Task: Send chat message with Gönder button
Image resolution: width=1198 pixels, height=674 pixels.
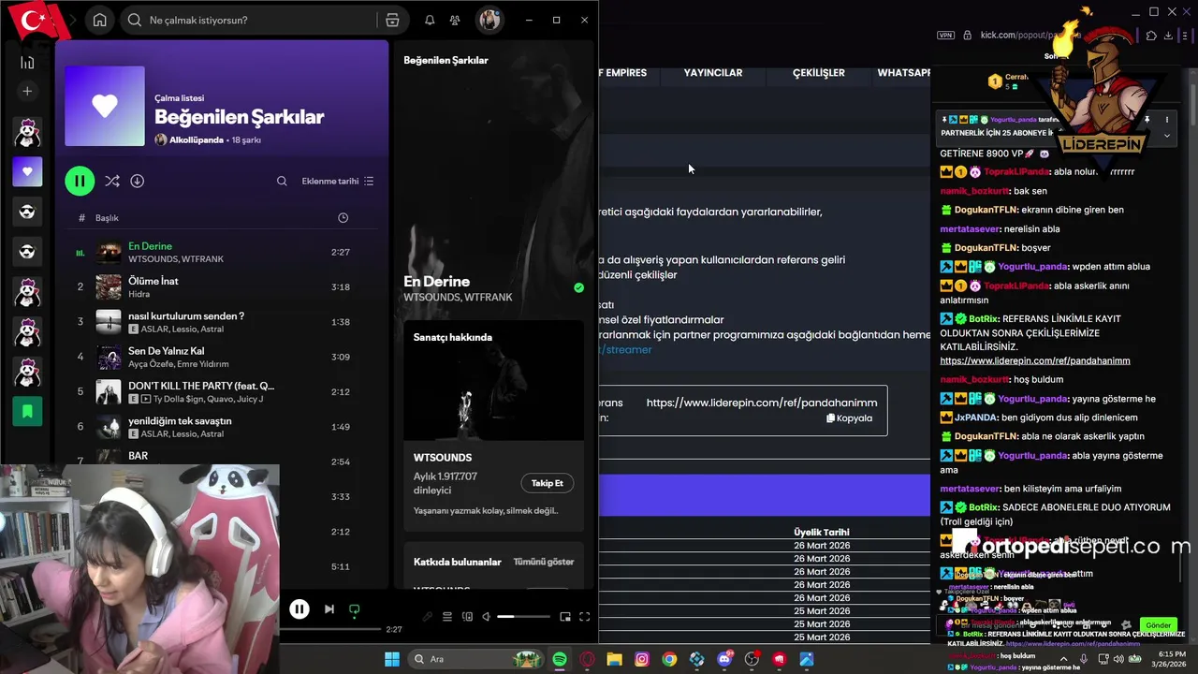Action: (x=1159, y=625)
